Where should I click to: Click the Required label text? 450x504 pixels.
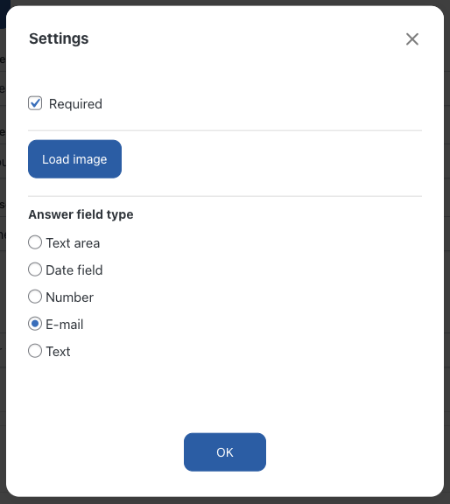click(75, 104)
